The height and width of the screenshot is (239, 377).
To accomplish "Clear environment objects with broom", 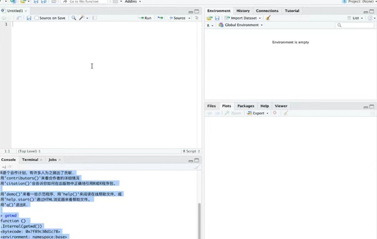I will point(268,18).
